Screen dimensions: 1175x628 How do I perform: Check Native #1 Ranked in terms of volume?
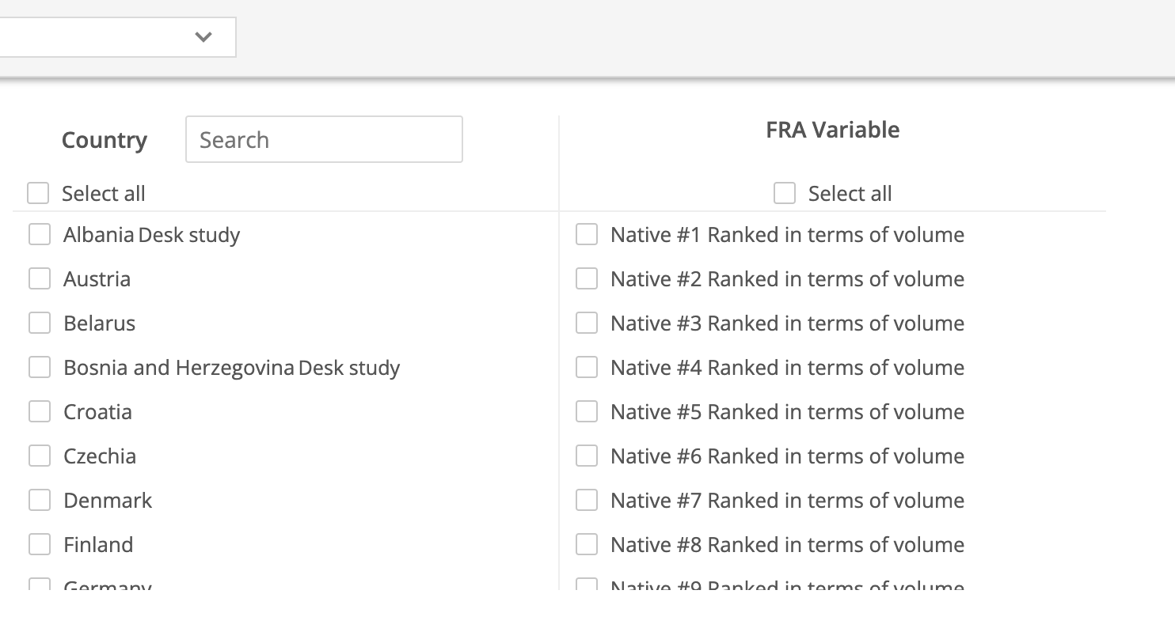pyautogui.click(x=586, y=234)
